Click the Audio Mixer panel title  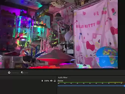click(x=63, y=78)
